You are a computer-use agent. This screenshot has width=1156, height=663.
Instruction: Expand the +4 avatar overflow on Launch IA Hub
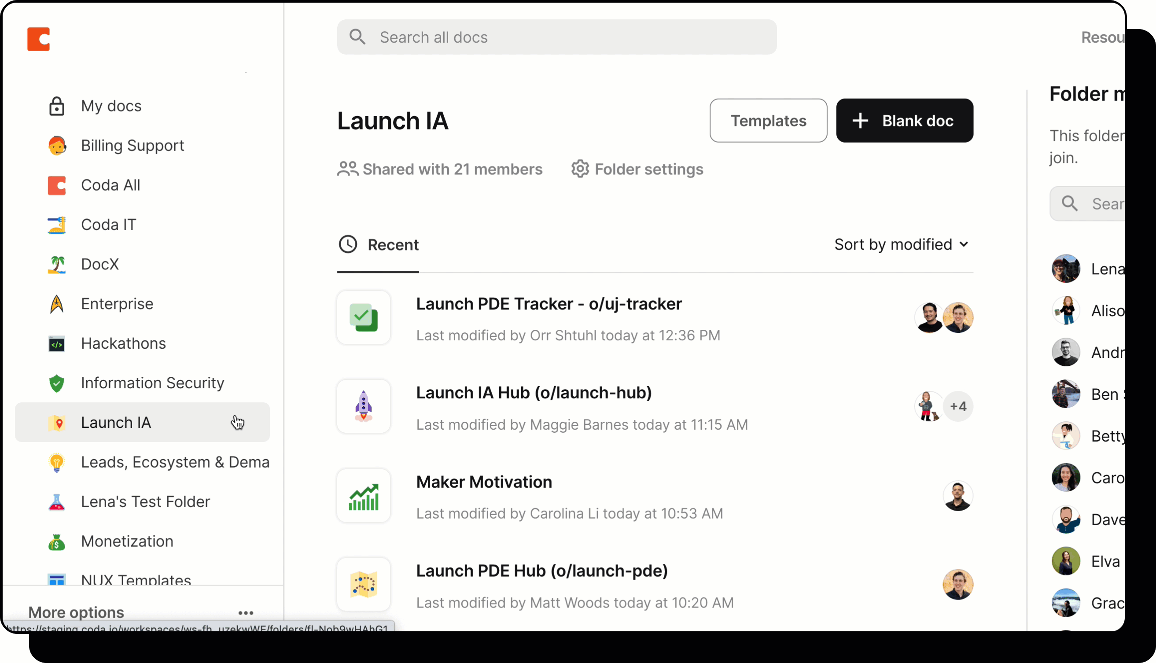point(958,406)
